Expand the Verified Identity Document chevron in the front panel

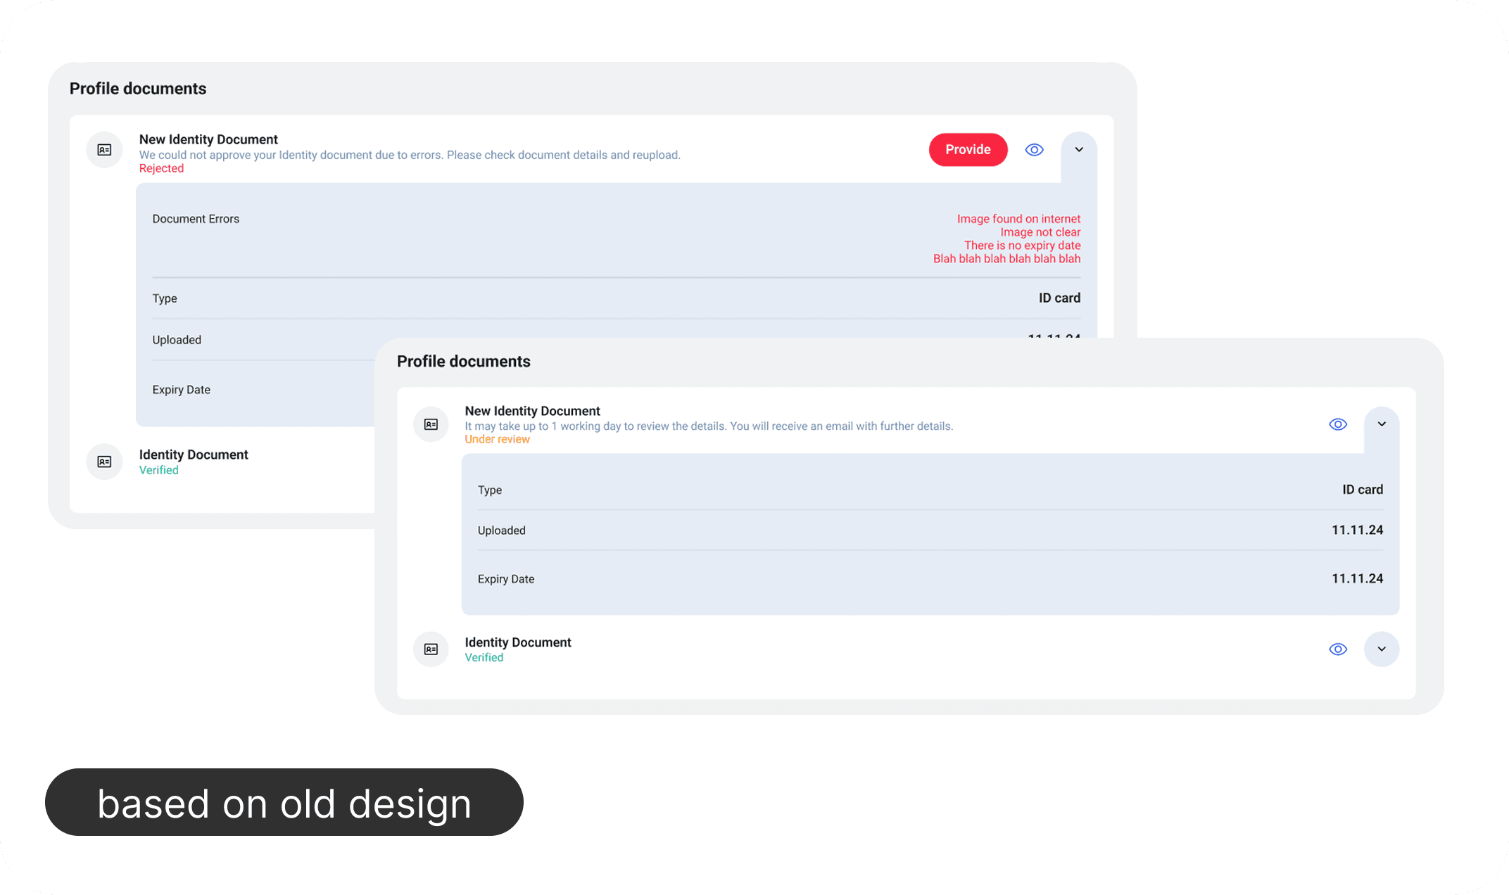pos(1381,649)
